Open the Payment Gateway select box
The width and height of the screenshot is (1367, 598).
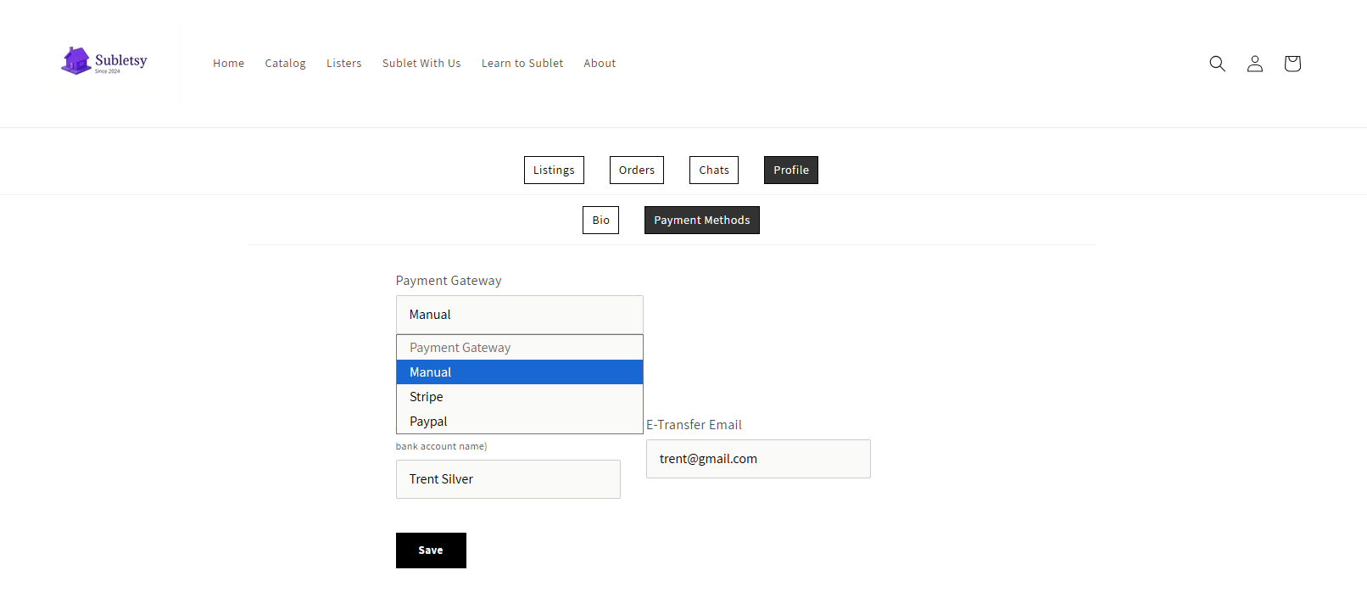[519, 315]
